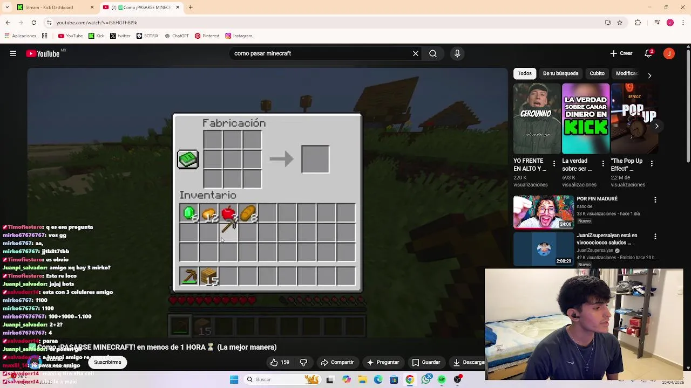
Task: Like the video with thumbs-up
Action: pos(280,362)
